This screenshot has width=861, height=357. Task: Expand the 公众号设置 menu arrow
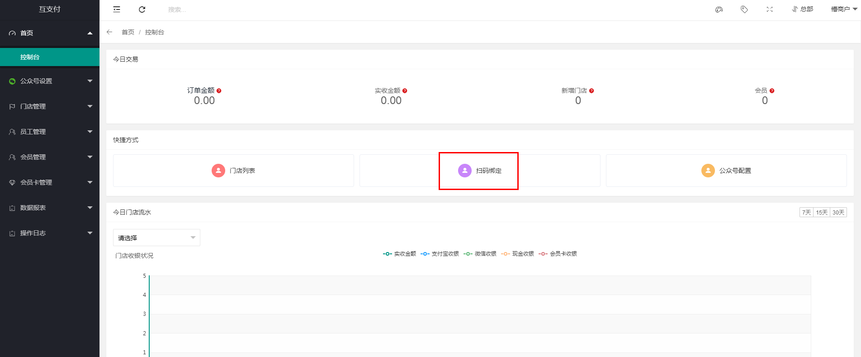tap(90, 81)
